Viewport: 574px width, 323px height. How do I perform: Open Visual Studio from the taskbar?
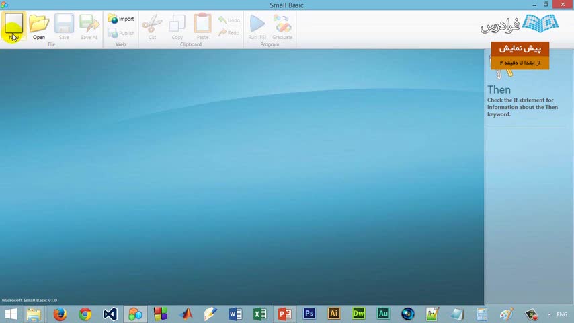[110, 314]
